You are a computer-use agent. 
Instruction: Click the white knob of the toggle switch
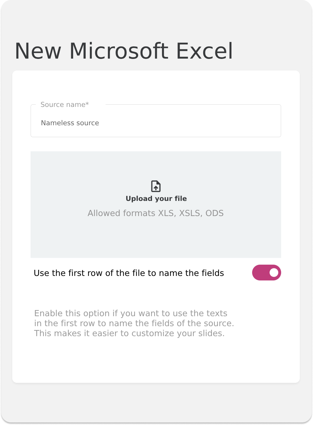[274, 273]
